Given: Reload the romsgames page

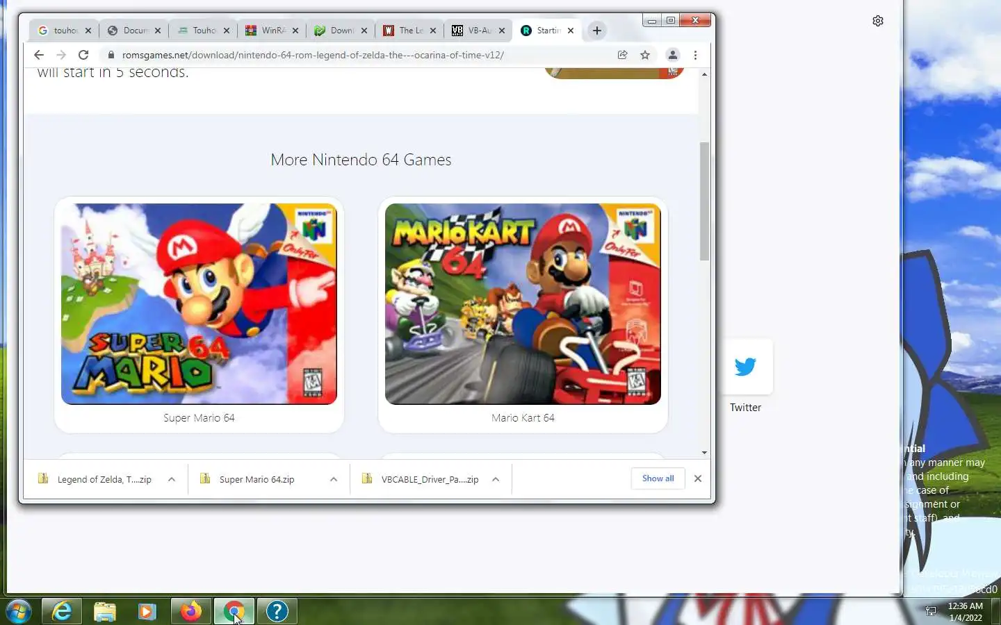Looking at the screenshot, I should point(83,55).
